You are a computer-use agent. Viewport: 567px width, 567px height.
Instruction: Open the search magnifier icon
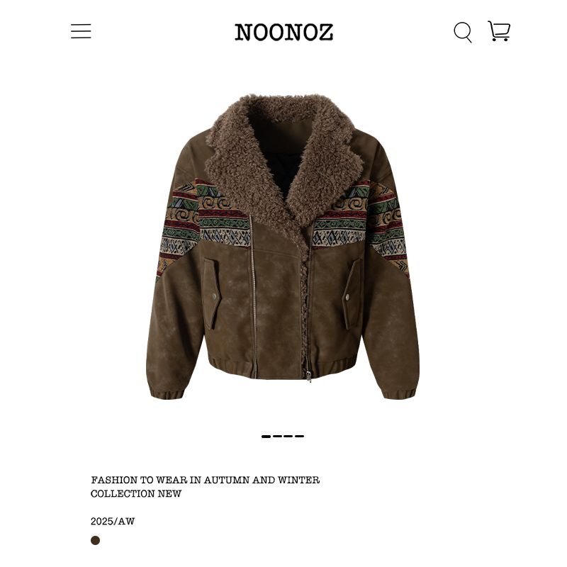click(x=463, y=32)
